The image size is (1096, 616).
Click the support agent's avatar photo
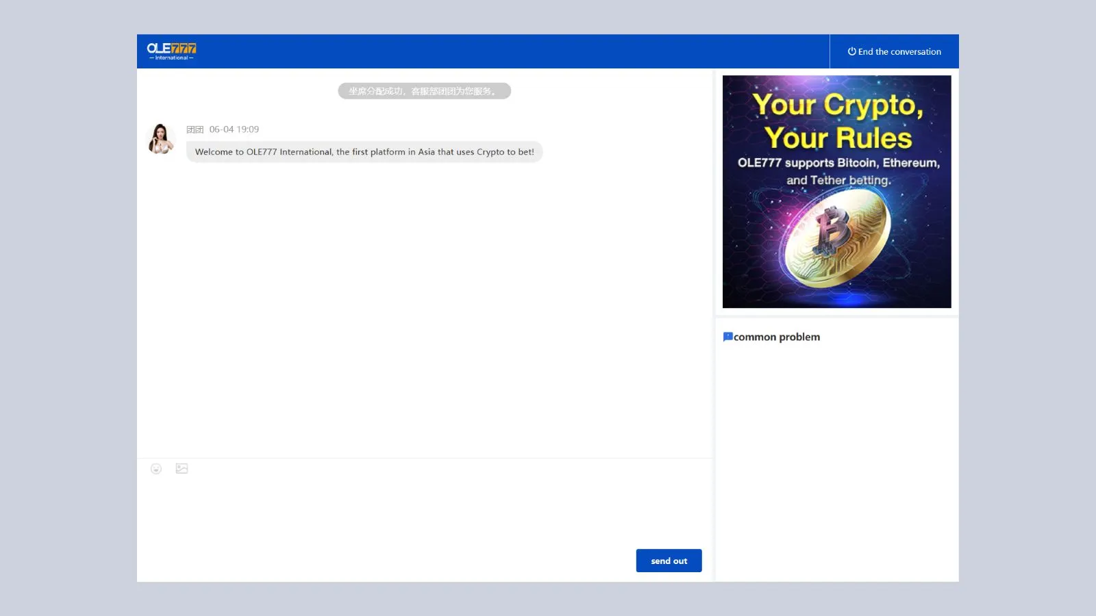[x=162, y=139]
